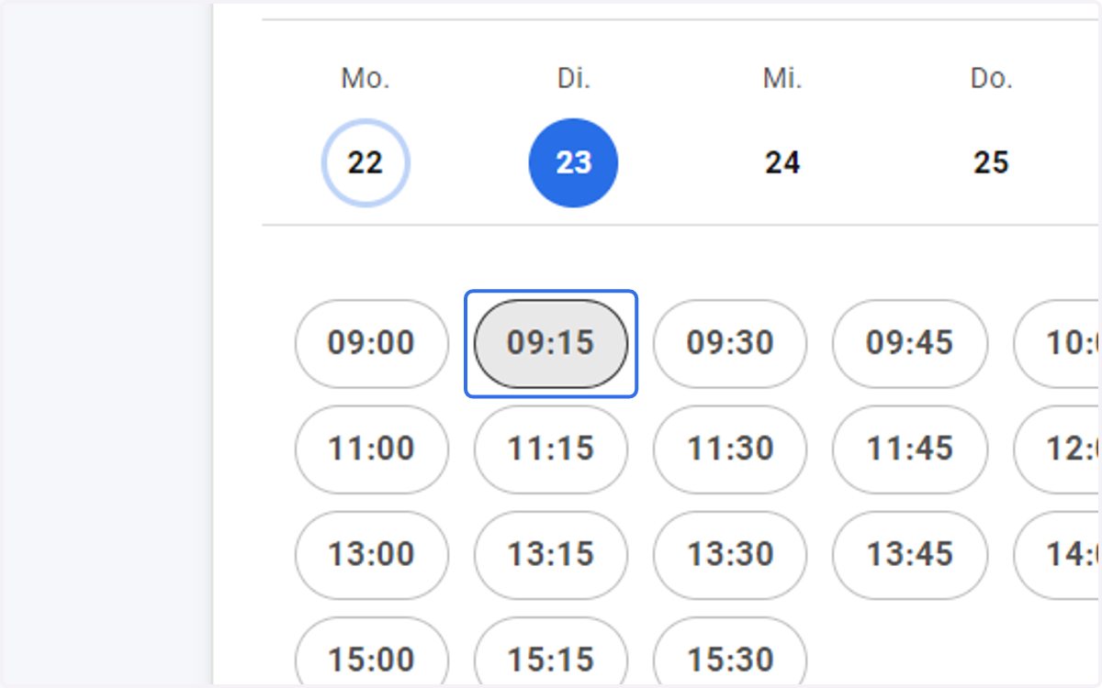1102x688 pixels.
Task: Select the 11:00 time slot
Action: [x=372, y=449]
